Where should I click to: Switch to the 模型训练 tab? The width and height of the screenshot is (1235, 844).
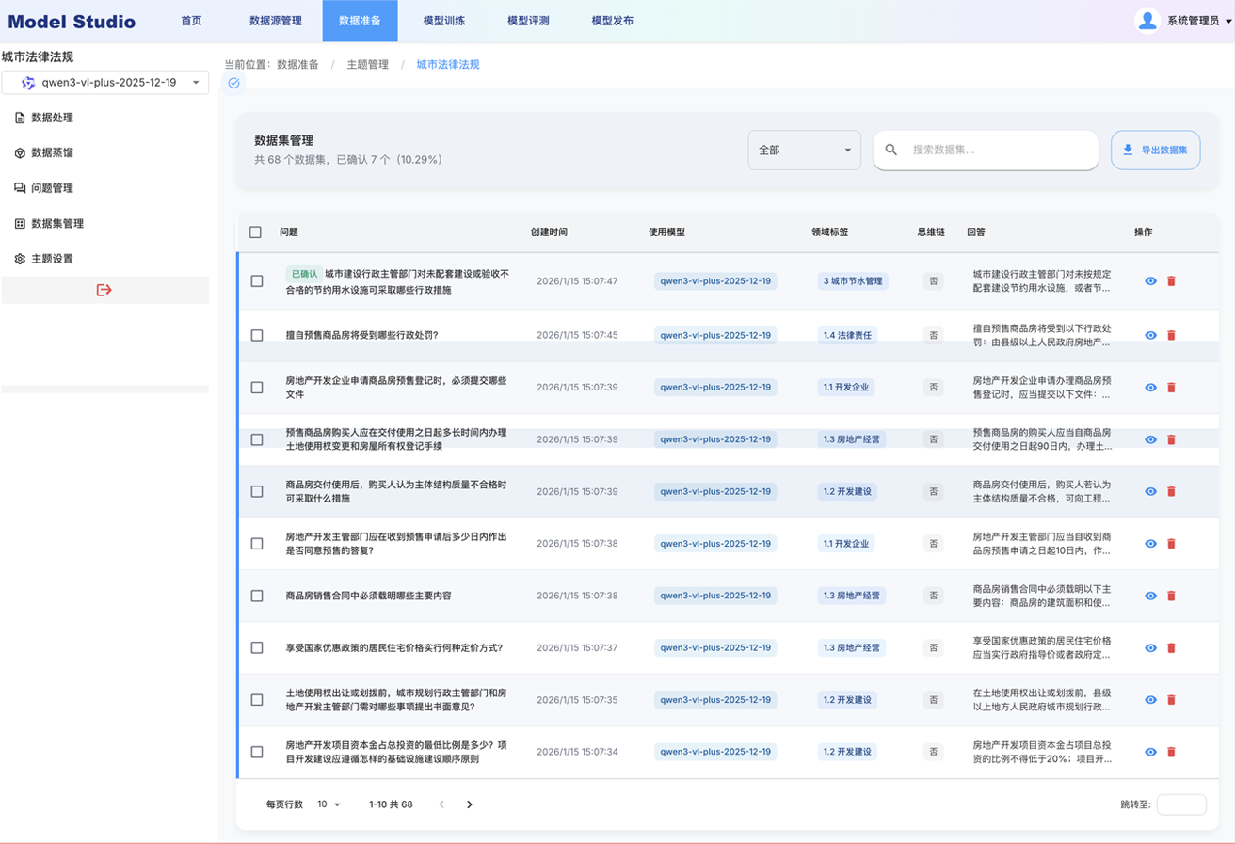(443, 21)
